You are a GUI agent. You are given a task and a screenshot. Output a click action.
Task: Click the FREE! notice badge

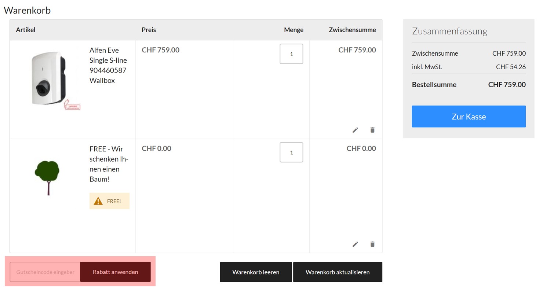coord(109,201)
